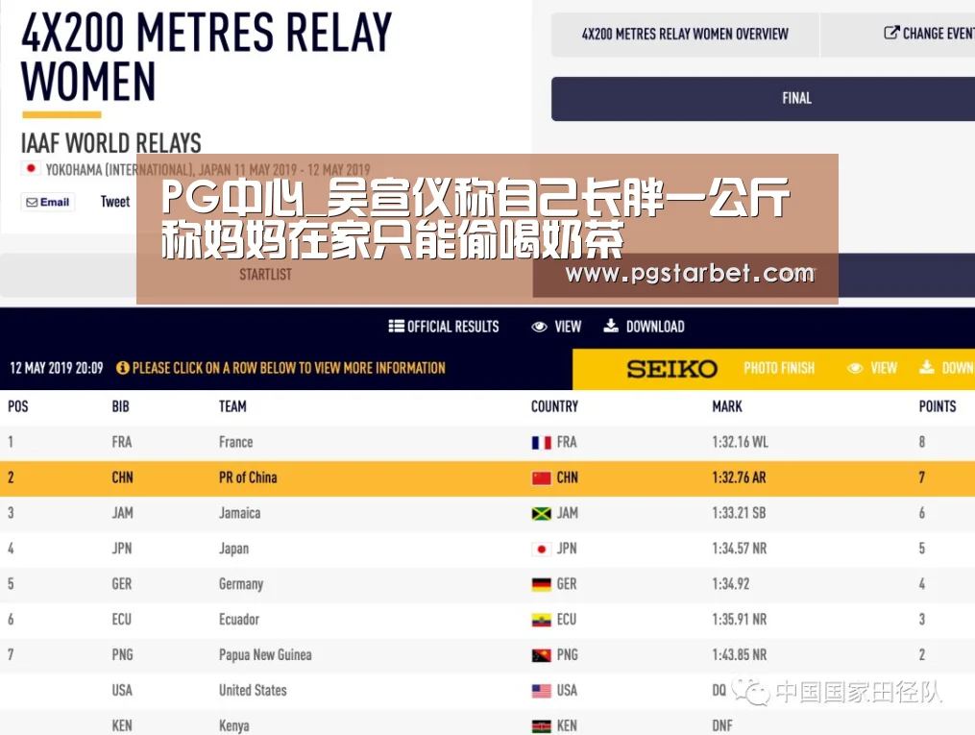Open the Papua New Guinea team row
975x735 pixels.
click(x=488, y=655)
